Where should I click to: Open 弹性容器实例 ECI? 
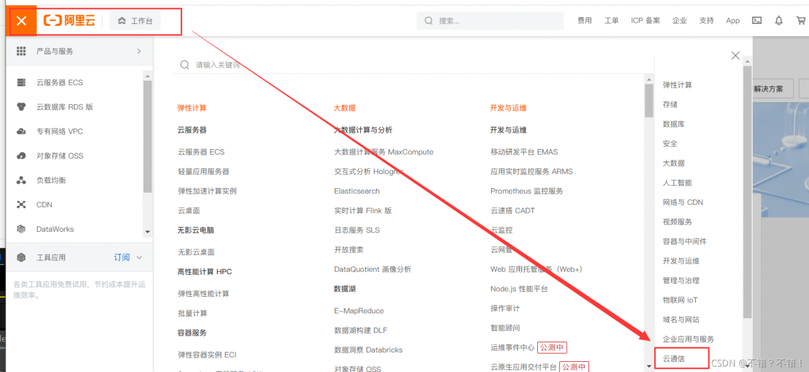click(x=207, y=354)
